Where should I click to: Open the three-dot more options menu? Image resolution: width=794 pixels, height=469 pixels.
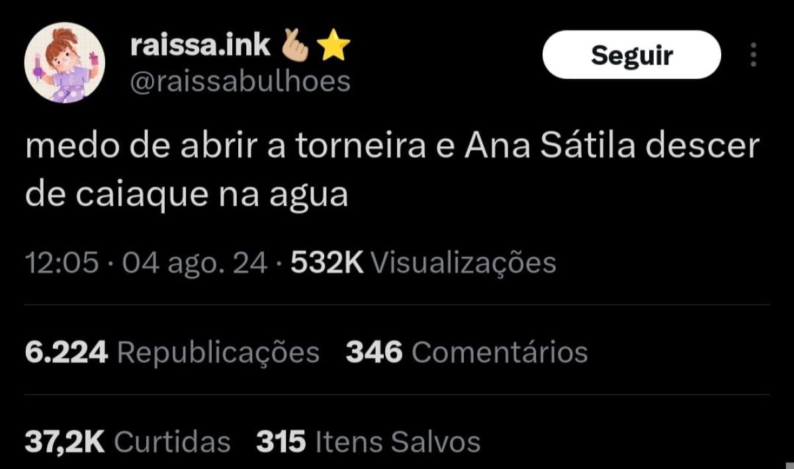tap(753, 55)
